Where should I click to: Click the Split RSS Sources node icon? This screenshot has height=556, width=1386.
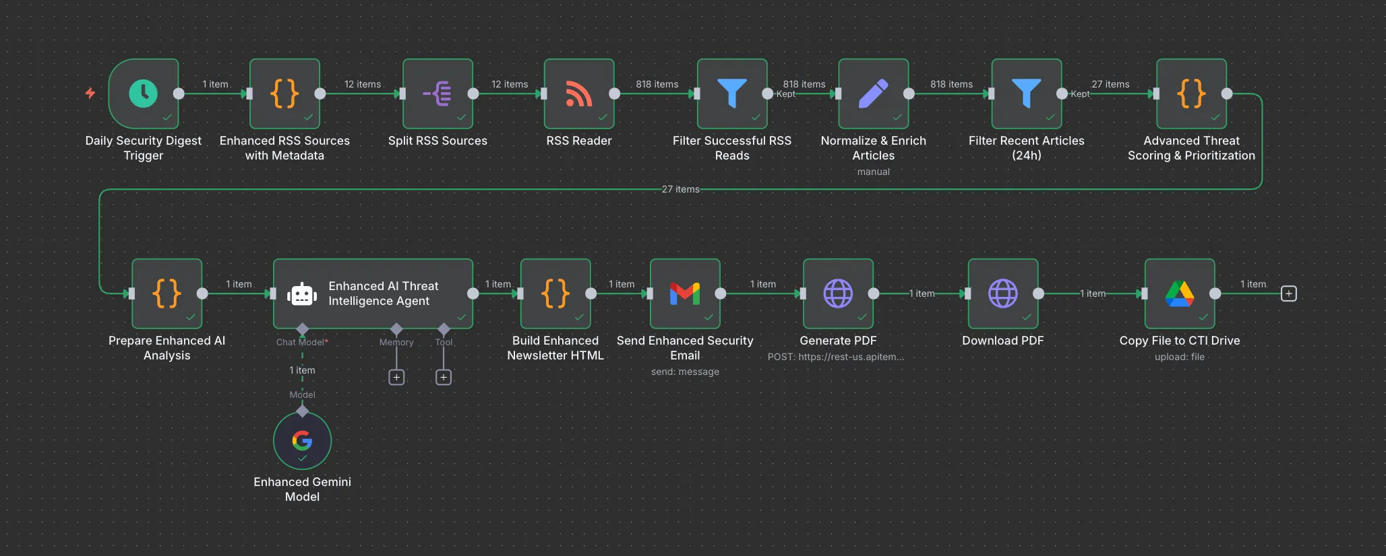click(438, 94)
